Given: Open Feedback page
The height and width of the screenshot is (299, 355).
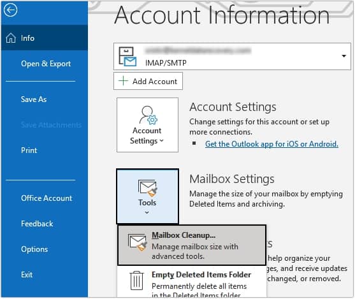Looking at the screenshot, I should 37,224.
